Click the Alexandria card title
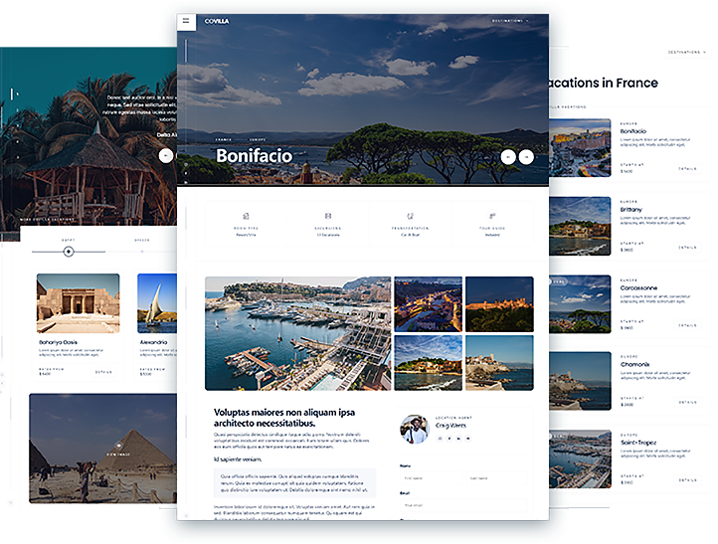The width and height of the screenshot is (718, 544). pos(153,342)
